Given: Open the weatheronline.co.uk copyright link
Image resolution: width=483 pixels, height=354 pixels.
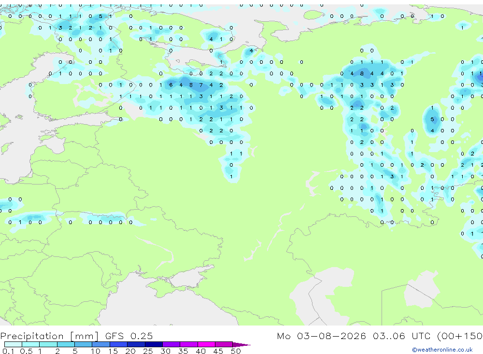Looking at the screenshot, I should coord(442,350).
